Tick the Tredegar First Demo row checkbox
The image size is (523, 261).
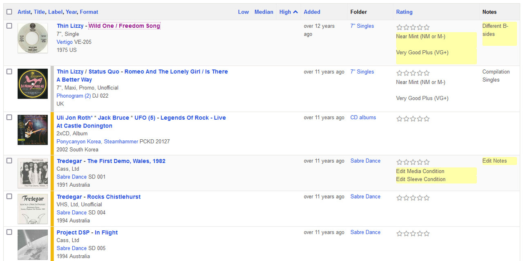[x=9, y=161]
